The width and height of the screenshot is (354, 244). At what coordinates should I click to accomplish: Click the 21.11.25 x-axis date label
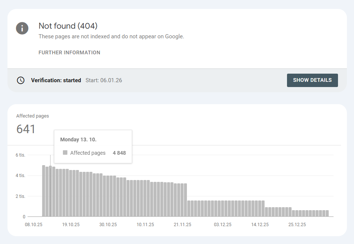coord(182,225)
